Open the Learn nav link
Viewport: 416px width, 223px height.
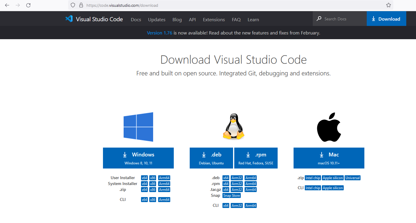253,19
